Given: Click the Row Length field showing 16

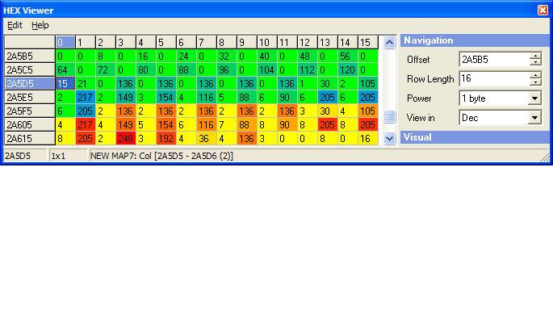Looking at the screenshot, I should point(494,78).
